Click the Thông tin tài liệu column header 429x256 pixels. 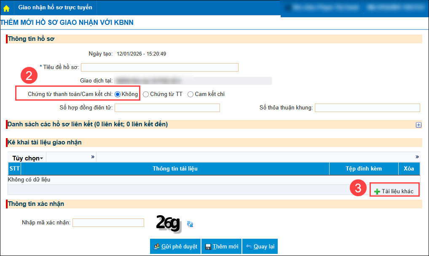pos(175,168)
